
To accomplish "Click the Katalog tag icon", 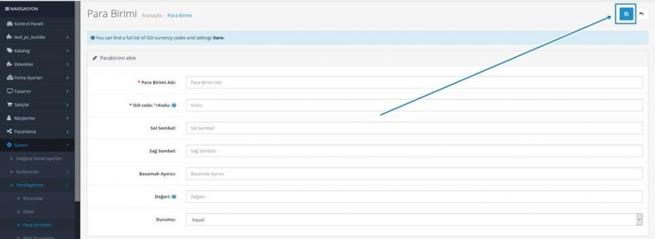I will pos(10,50).
